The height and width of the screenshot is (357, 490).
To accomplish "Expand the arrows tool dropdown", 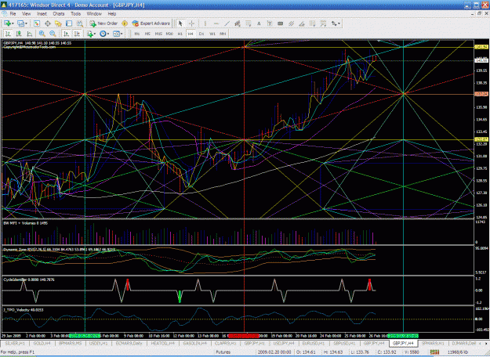I will [x=339, y=23].
